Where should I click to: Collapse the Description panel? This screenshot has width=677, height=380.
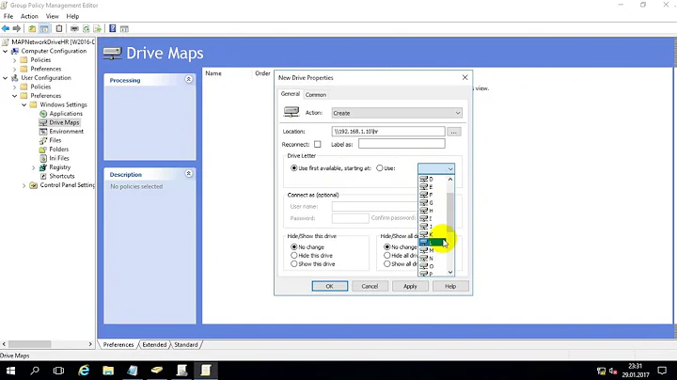[x=189, y=174]
